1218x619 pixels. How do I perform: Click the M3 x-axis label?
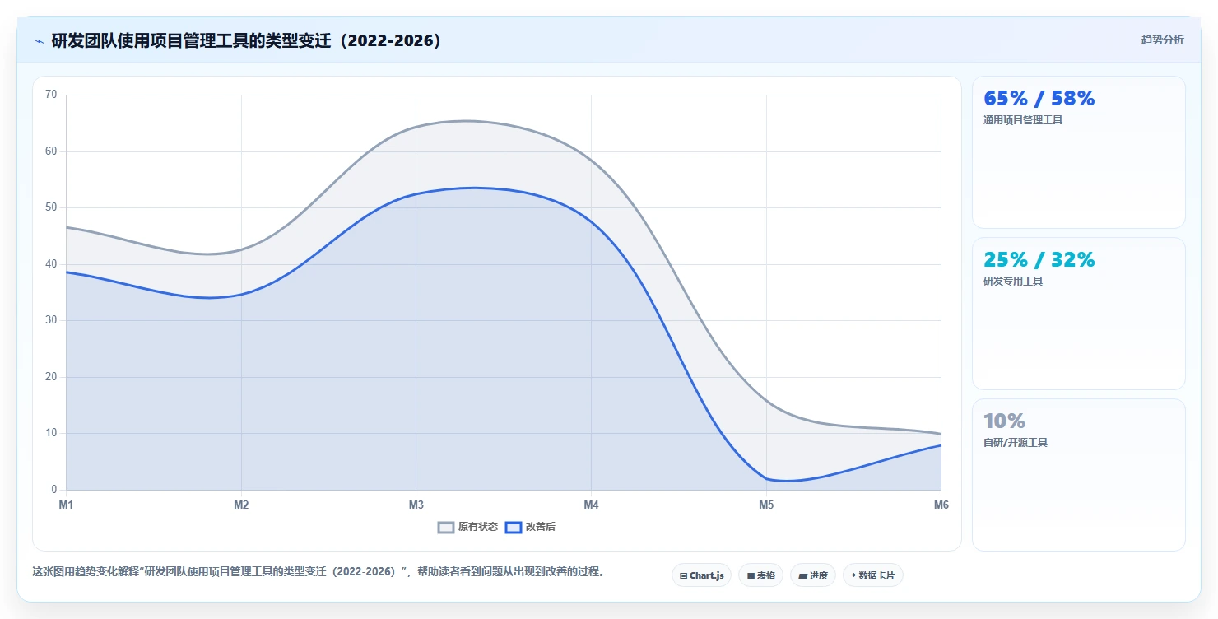tap(416, 505)
